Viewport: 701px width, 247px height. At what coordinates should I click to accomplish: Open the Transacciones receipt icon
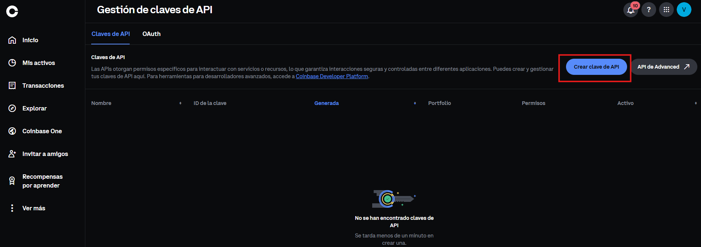[12, 86]
